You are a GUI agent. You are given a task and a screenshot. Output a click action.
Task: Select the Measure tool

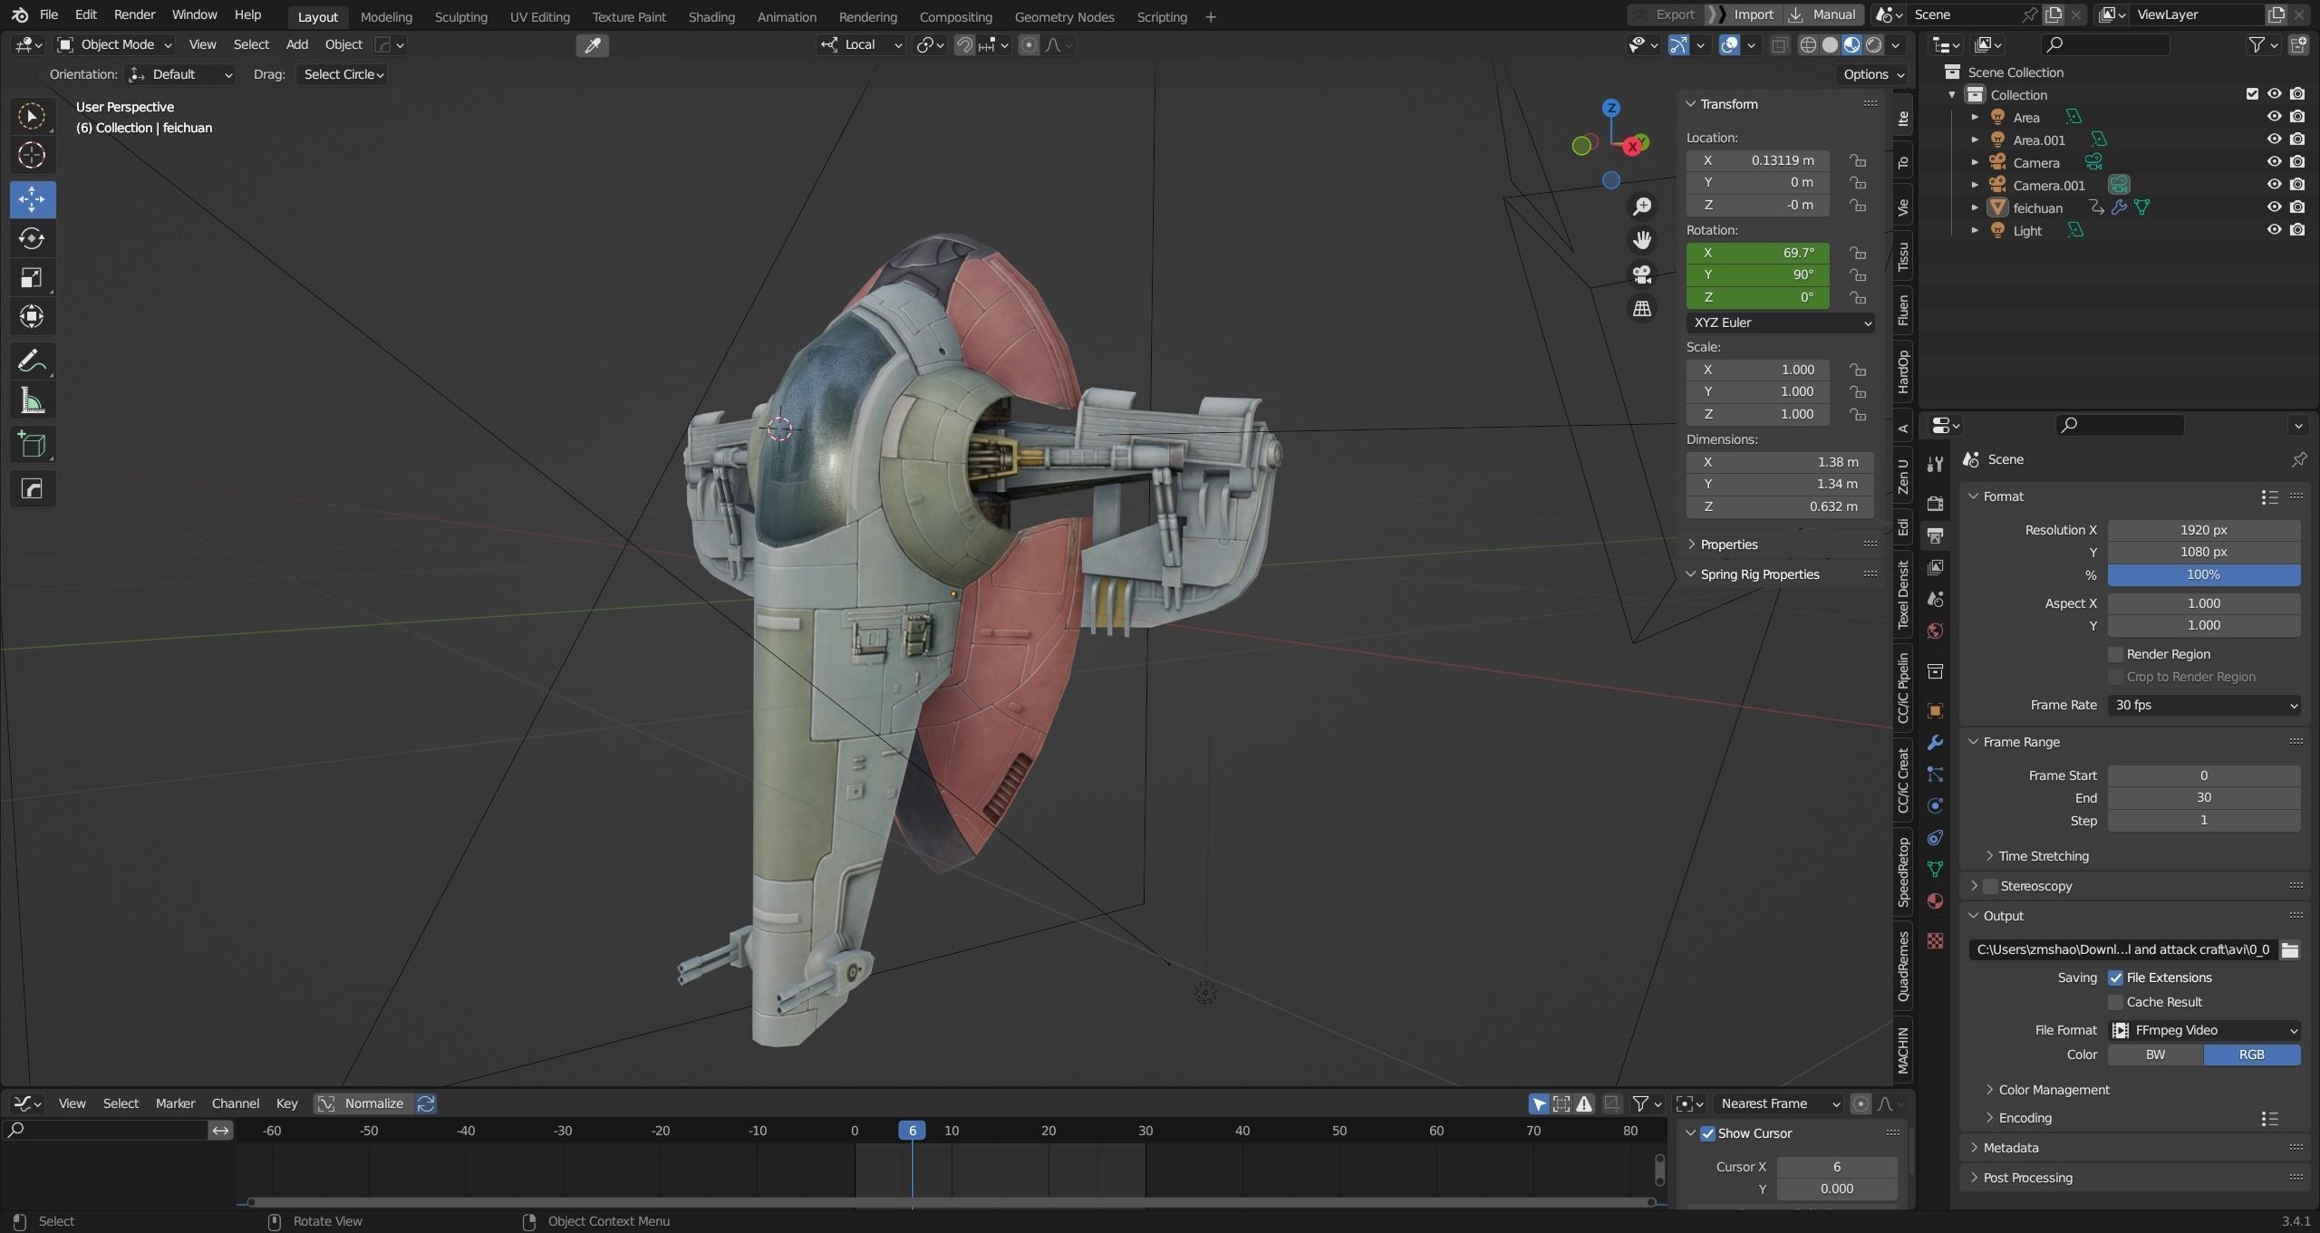point(32,400)
